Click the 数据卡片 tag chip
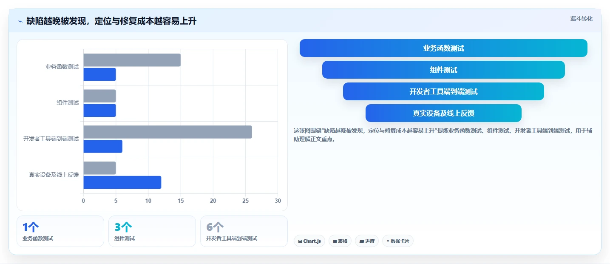The width and height of the screenshot is (610, 264). 398,241
